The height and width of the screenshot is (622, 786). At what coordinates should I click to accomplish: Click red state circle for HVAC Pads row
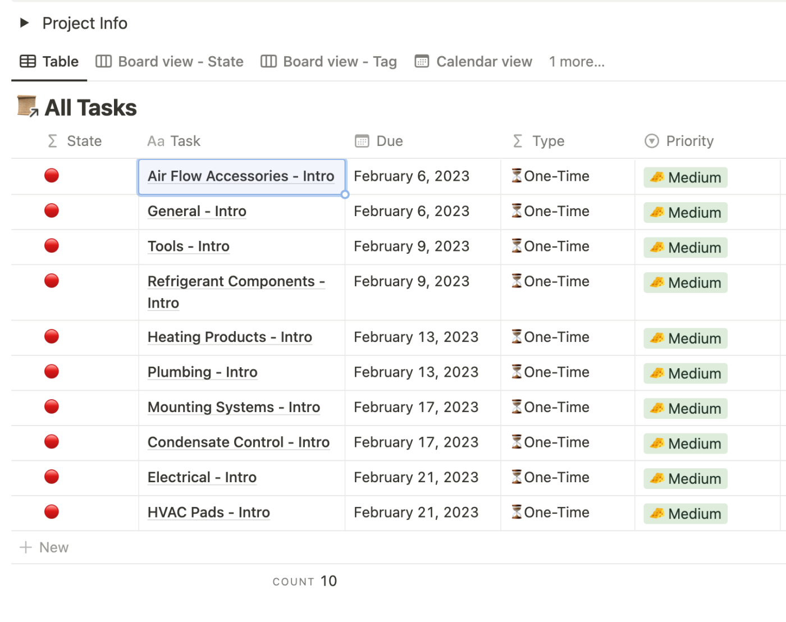pyautogui.click(x=52, y=512)
